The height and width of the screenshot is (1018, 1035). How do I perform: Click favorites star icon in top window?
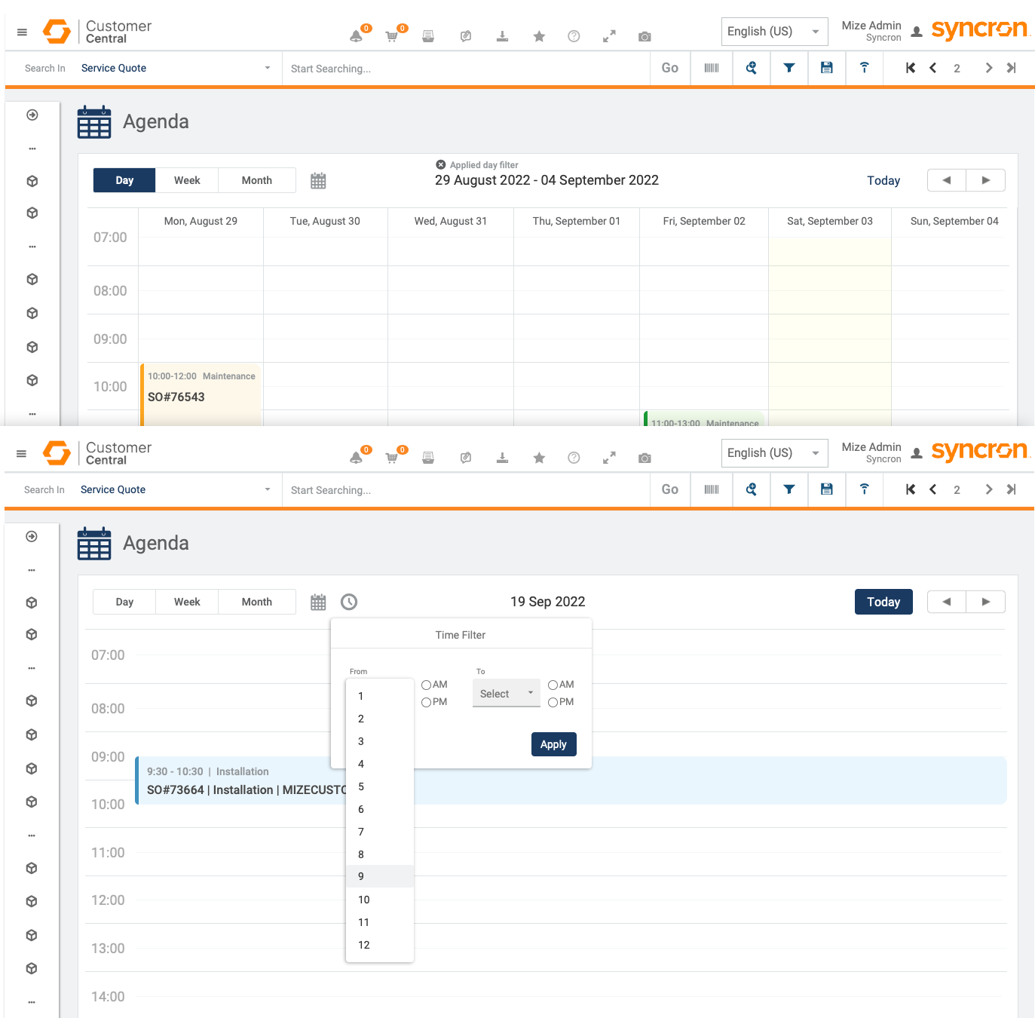click(x=539, y=36)
